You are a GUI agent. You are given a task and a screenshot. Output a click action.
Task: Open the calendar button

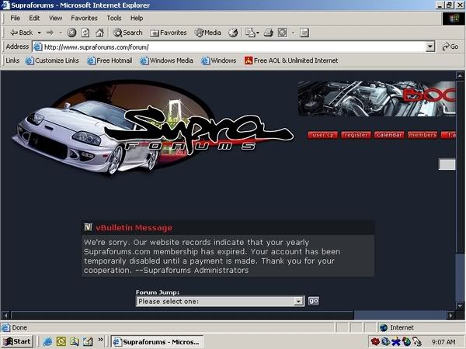pos(389,135)
